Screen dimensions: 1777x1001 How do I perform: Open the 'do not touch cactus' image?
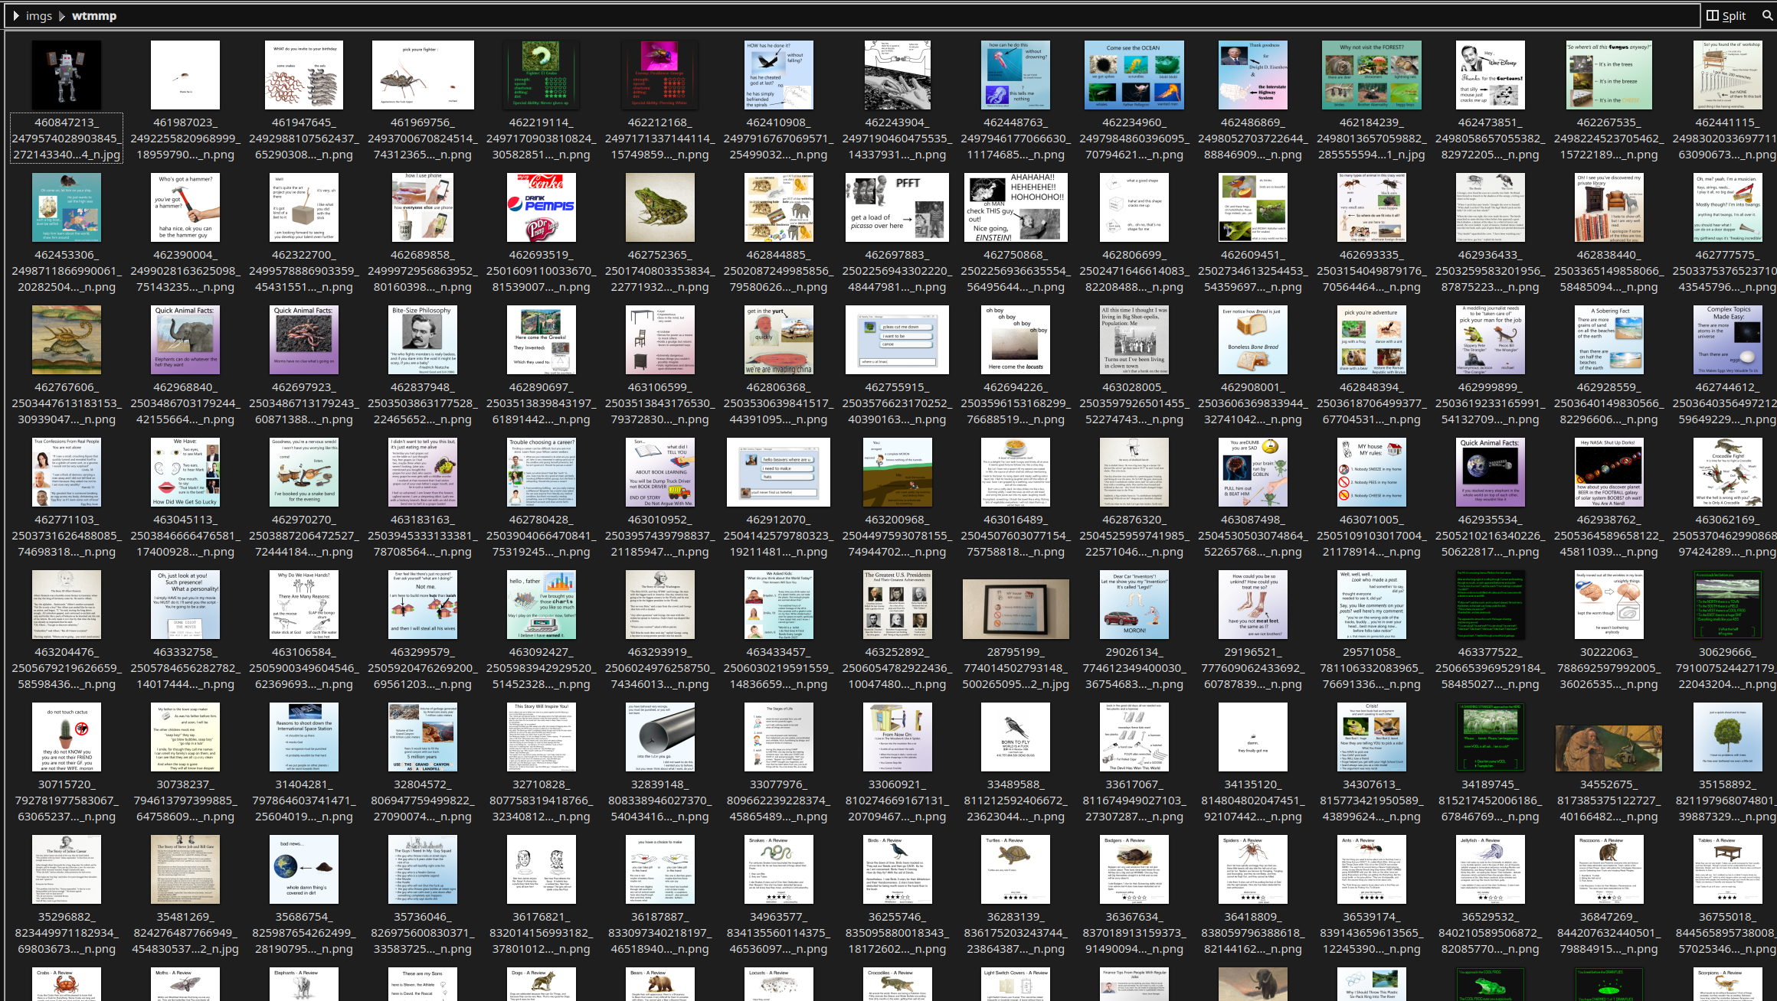tap(67, 737)
